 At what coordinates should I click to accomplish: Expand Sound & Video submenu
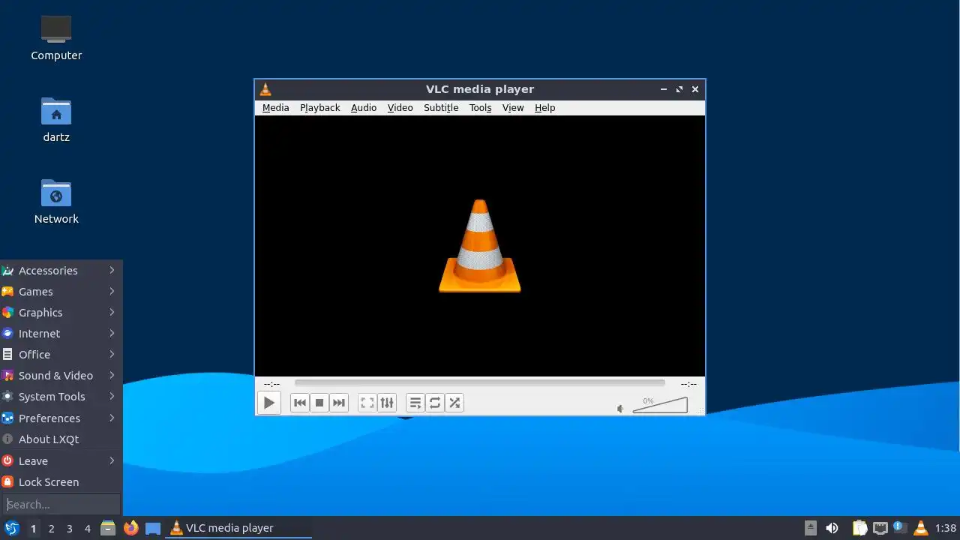click(61, 376)
